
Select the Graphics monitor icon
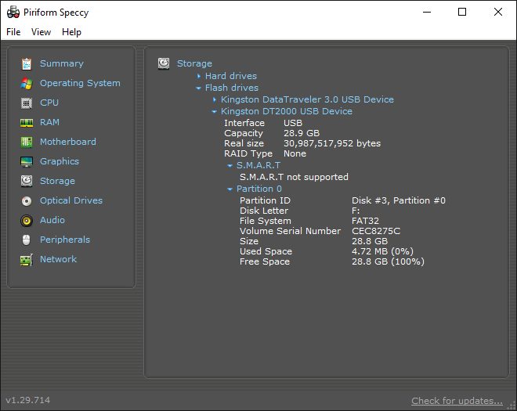tap(27, 161)
